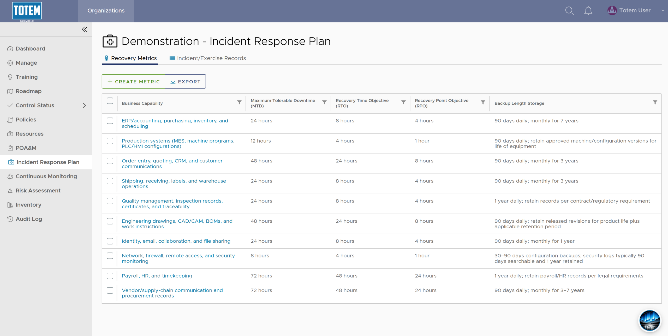Click the Totem logo in header
The height and width of the screenshot is (336, 668).
[27, 11]
